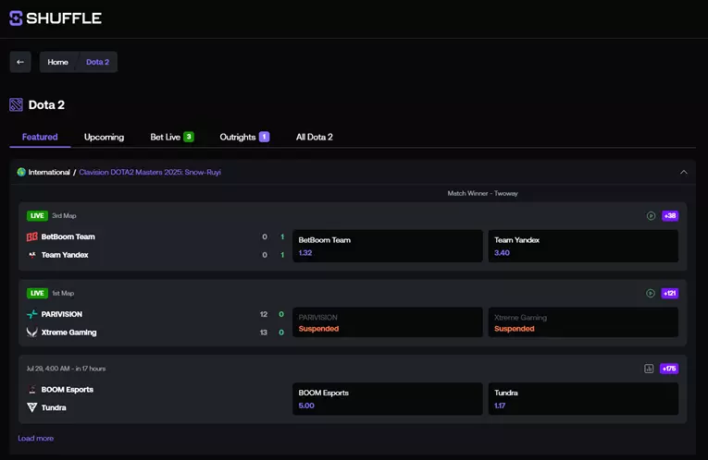Click the Tundra team logo icon

pos(32,407)
